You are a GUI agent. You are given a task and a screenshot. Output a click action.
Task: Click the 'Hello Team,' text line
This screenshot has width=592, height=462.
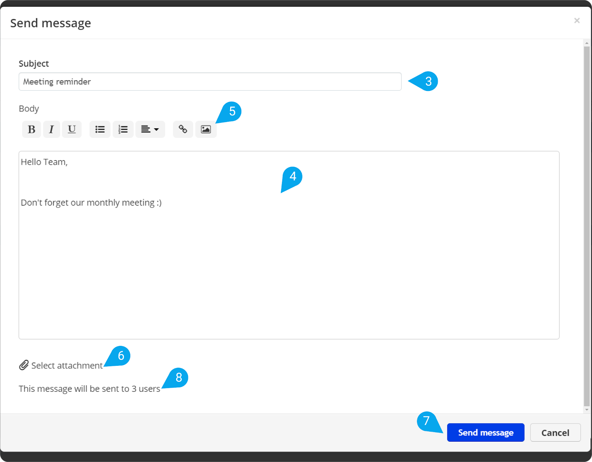[x=43, y=162]
